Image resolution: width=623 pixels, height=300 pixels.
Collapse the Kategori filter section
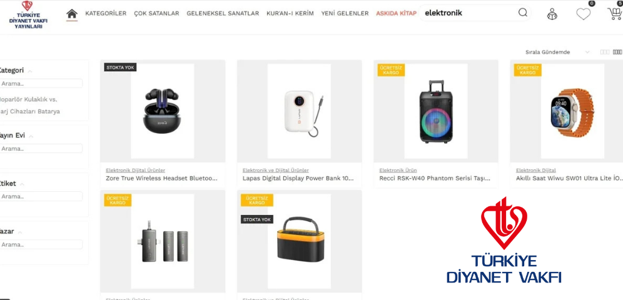pyautogui.click(x=30, y=71)
